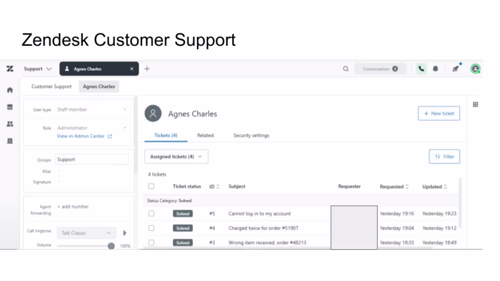Sort by Requested column arrows
Image resolution: width=500 pixels, height=281 pixels.
tap(407, 187)
